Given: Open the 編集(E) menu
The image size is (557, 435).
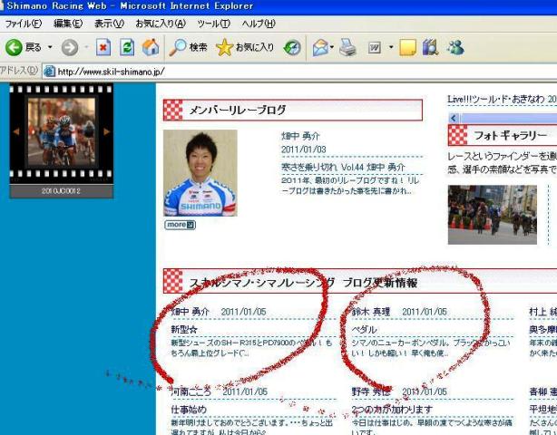Looking at the screenshot, I should click(x=68, y=24).
